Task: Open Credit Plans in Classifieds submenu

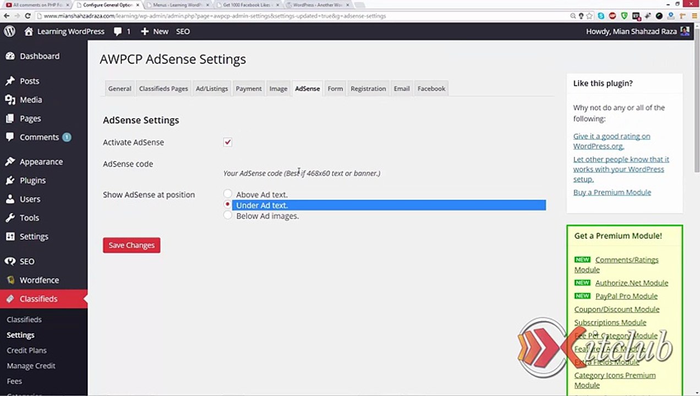Action: (26, 350)
